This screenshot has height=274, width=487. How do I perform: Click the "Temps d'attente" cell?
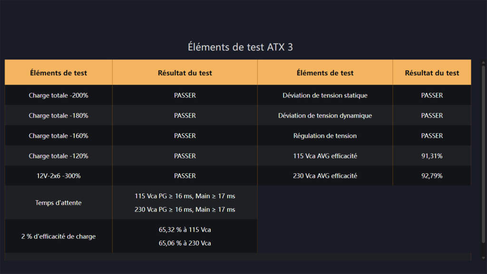pyautogui.click(x=58, y=203)
